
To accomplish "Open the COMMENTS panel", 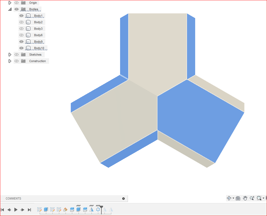I will pos(12,198).
